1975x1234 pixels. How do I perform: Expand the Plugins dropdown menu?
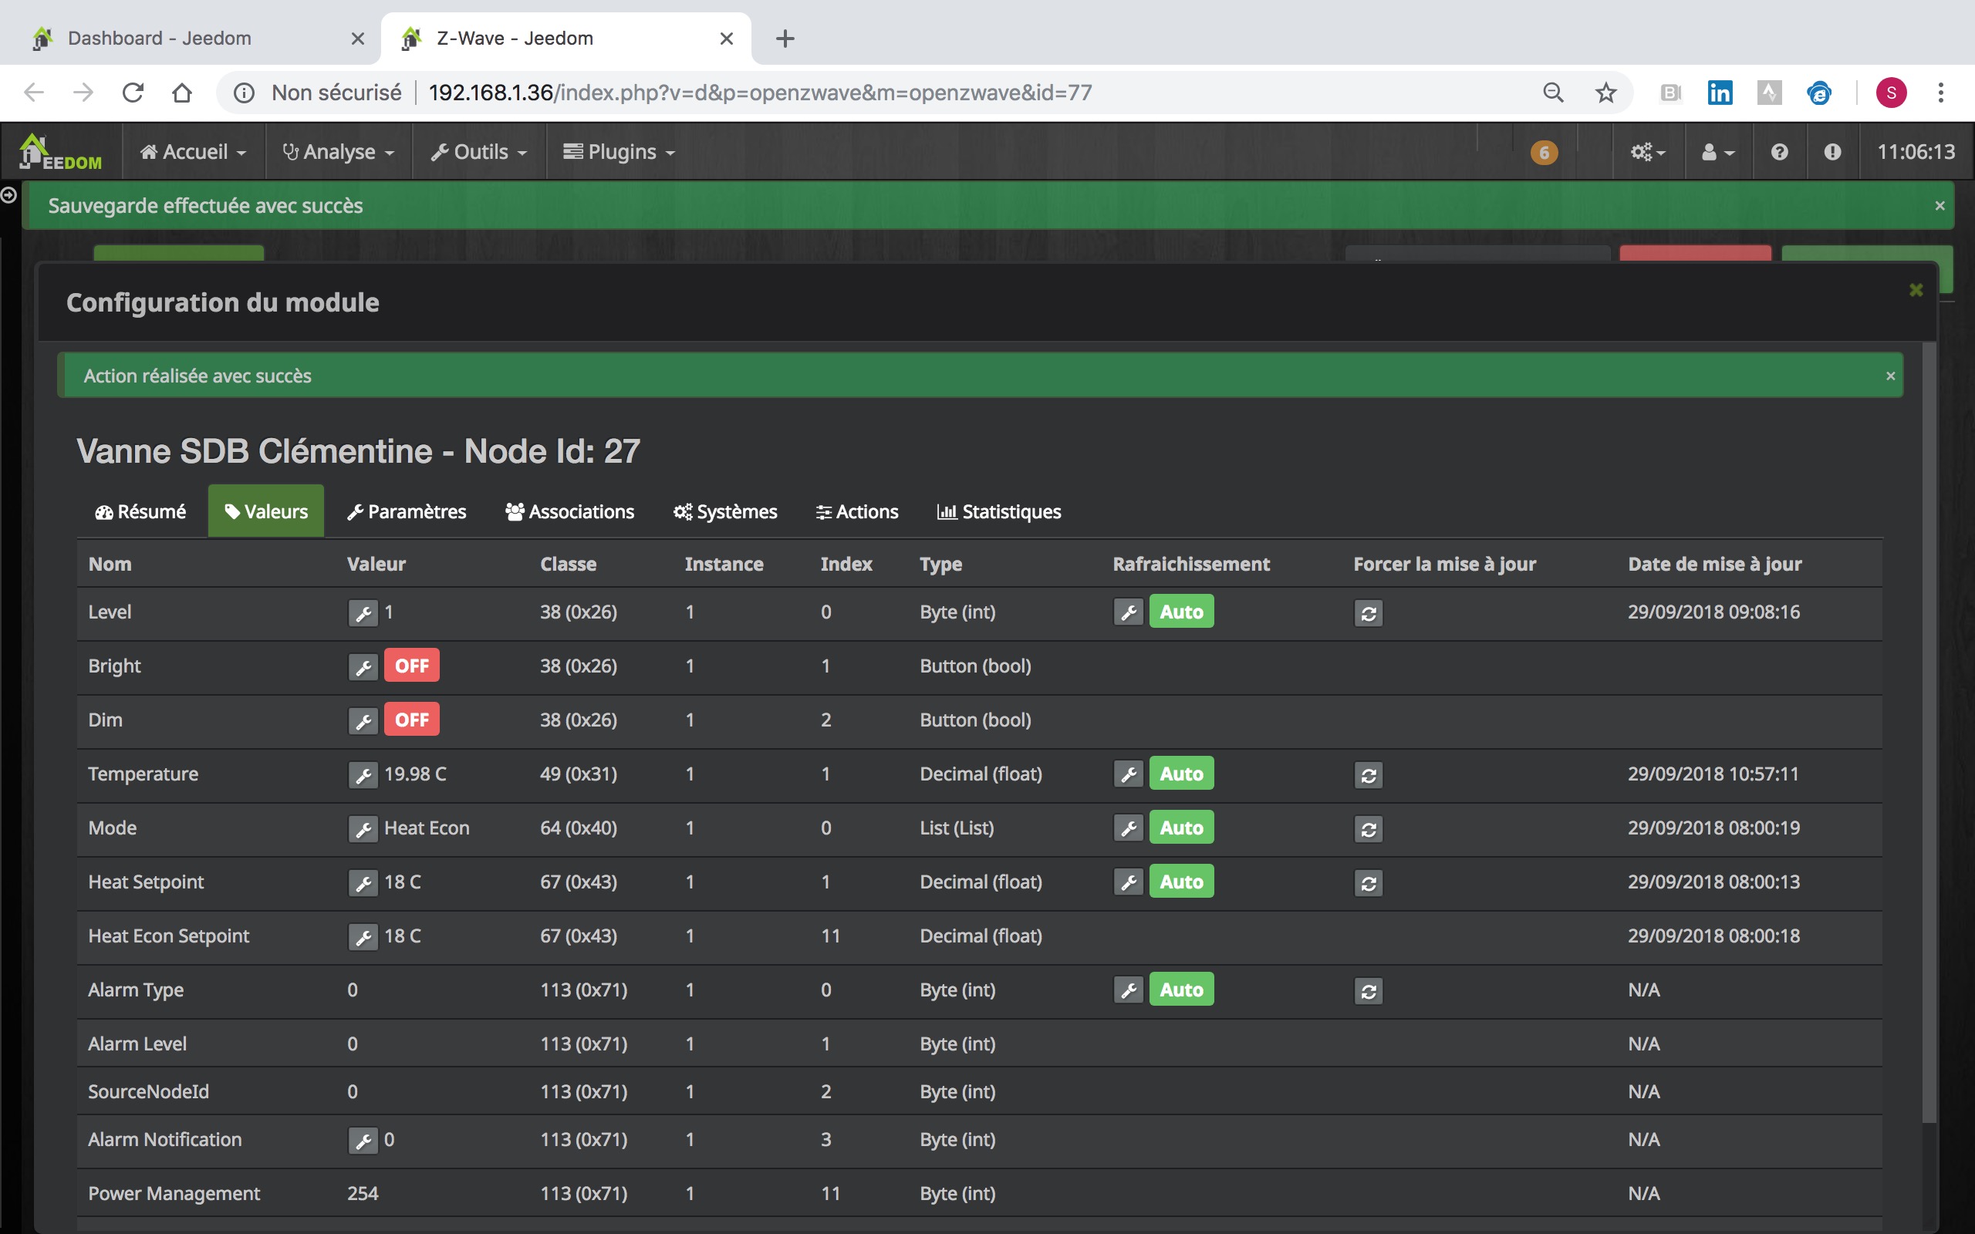[x=620, y=152]
